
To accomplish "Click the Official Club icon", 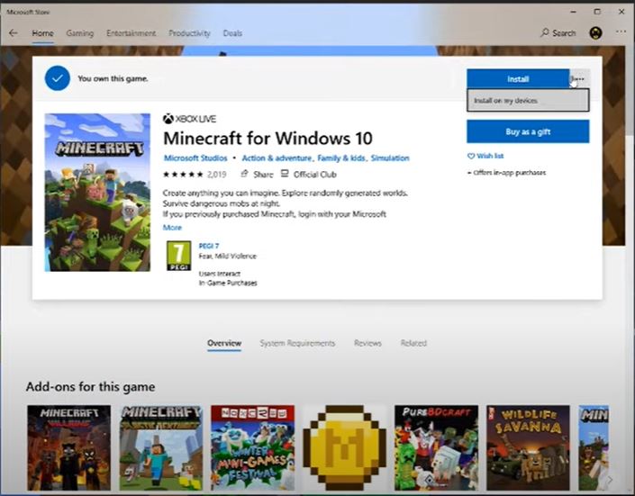I will coord(285,174).
